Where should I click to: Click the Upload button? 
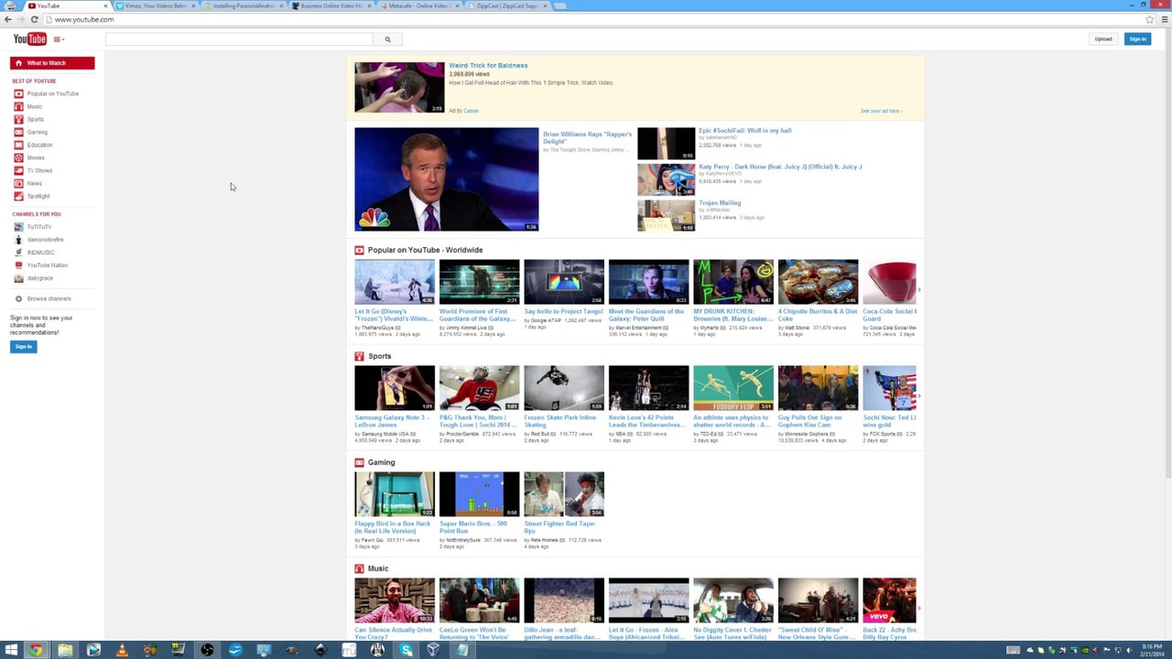pyautogui.click(x=1103, y=38)
